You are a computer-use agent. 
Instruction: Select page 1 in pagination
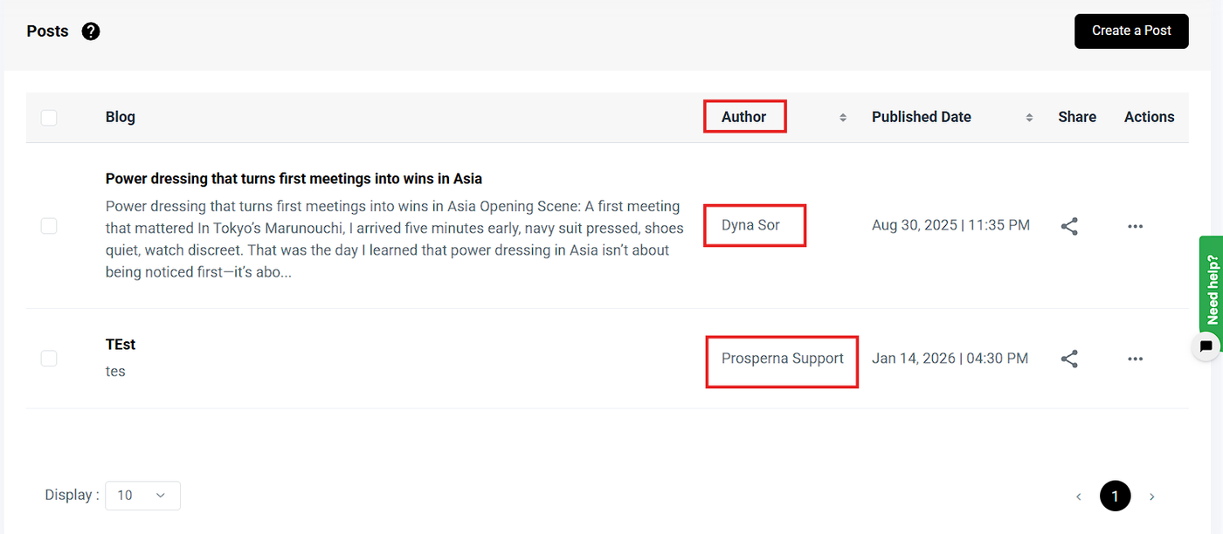point(1116,496)
